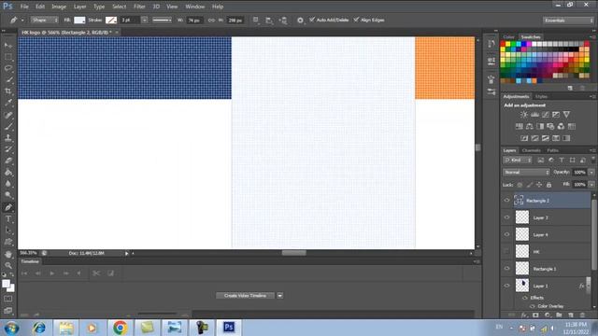
Task: Hide the Rectangle 1 layer
Action: [x=506, y=268]
